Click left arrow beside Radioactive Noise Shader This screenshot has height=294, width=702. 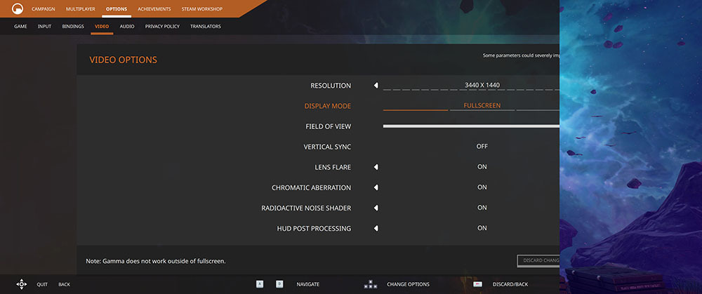point(376,208)
